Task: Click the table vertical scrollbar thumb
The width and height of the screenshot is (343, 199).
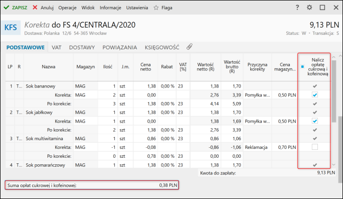Action: point(333,91)
